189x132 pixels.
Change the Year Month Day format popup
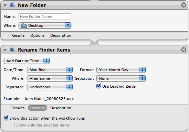[121, 70]
